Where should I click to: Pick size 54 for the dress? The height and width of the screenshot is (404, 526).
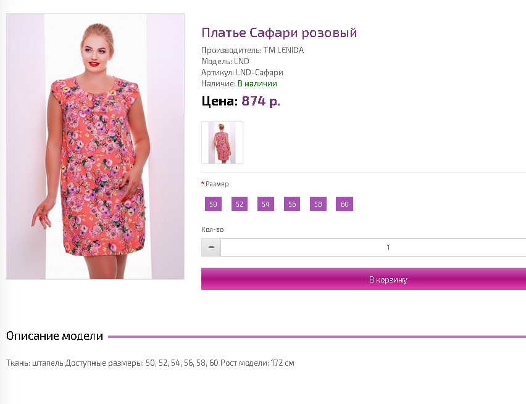pos(265,204)
